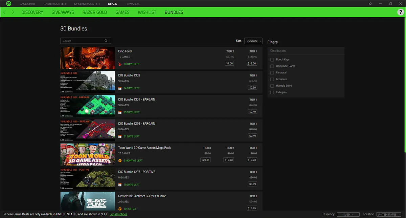Open the DIG Bundle 1299 BARGAIN thumbnail
This screenshot has width=406, height=218.
click(88, 130)
